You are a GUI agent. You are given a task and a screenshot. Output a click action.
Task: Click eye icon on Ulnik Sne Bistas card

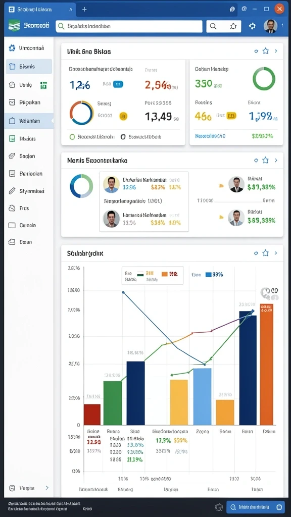click(x=256, y=51)
